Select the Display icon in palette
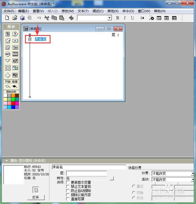The height and width of the screenshot is (204, 196). pyautogui.click(x=7, y=34)
